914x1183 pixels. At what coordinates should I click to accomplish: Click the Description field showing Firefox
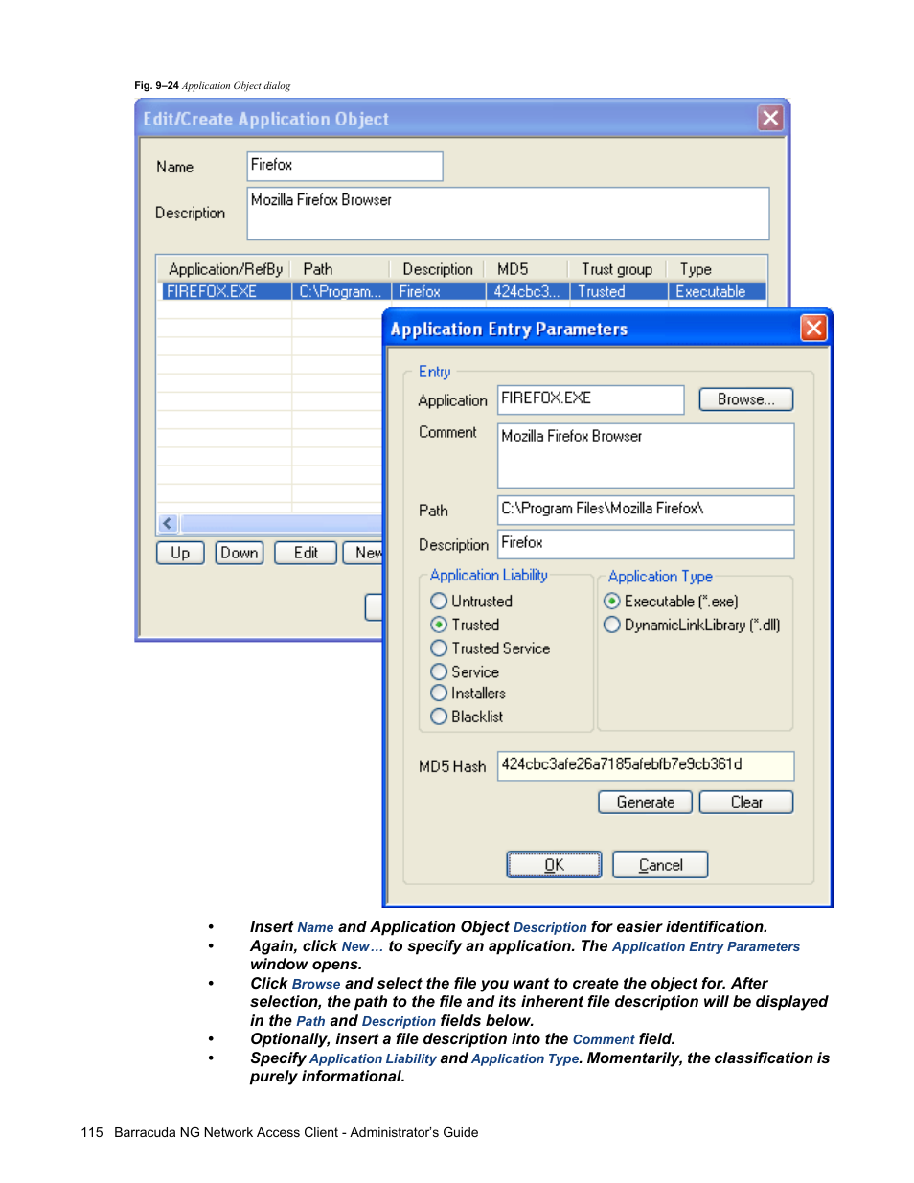[x=646, y=544]
